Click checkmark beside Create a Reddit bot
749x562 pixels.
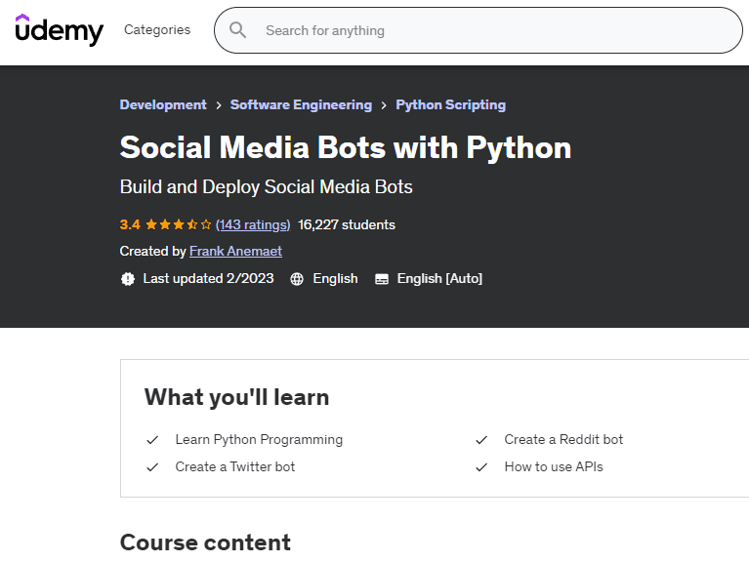[481, 440]
